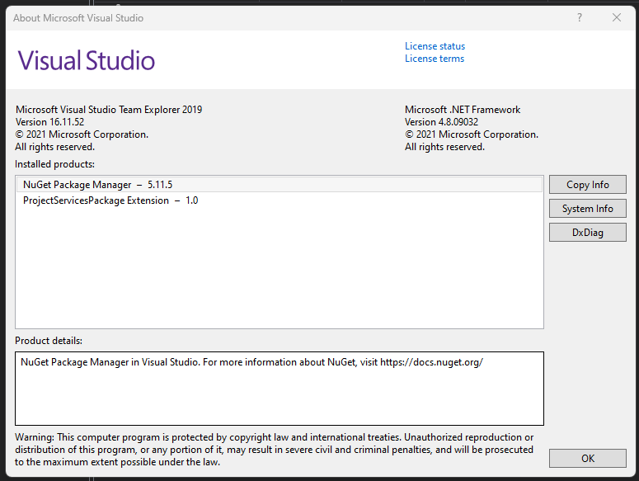Click the help question mark icon
The width and height of the screenshot is (639, 481).
pyautogui.click(x=580, y=17)
